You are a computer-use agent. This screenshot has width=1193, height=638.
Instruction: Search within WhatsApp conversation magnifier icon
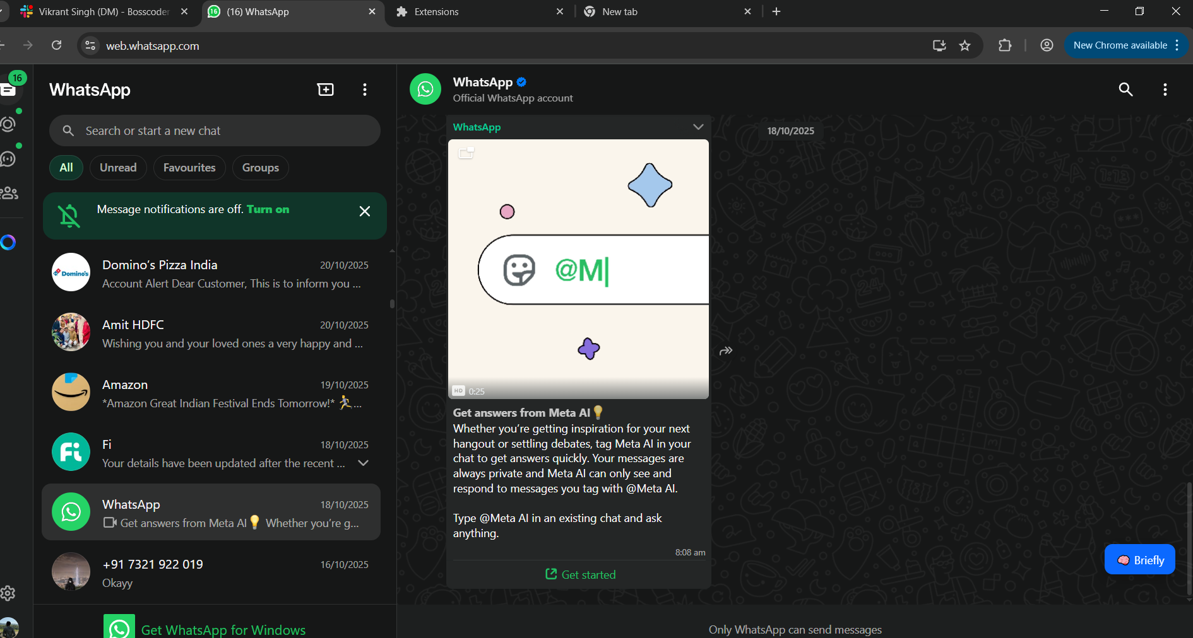click(x=1125, y=90)
